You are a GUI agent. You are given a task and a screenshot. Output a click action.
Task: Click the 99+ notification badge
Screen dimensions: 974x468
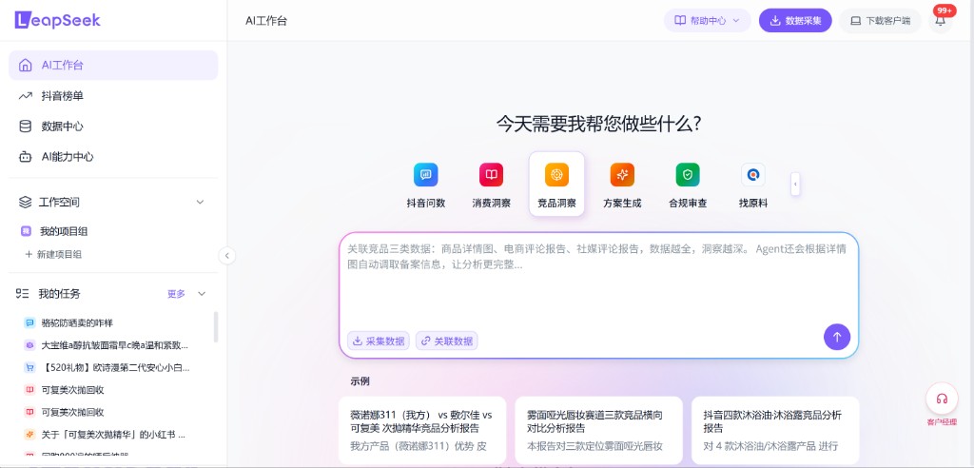pos(945,10)
